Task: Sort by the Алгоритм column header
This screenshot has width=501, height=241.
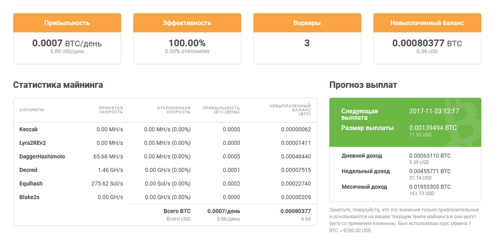Action: click(x=32, y=110)
